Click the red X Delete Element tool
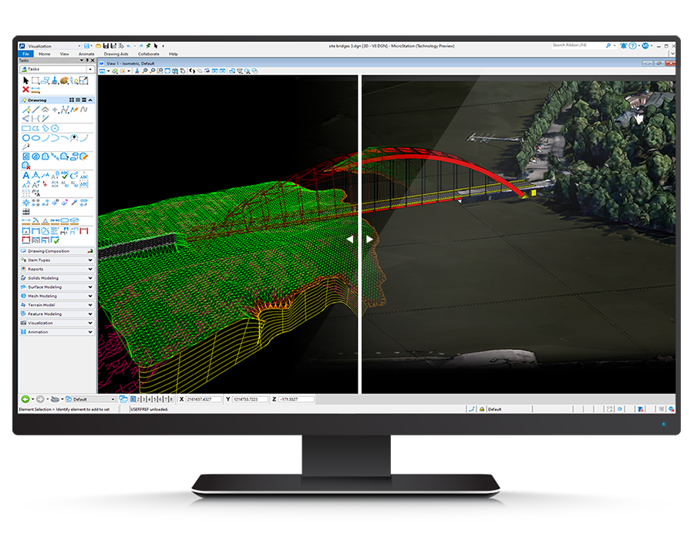This screenshot has width=694, height=547. tap(25, 89)
